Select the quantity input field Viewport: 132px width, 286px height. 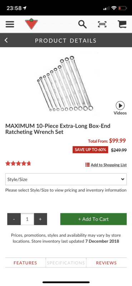(27, 219)
